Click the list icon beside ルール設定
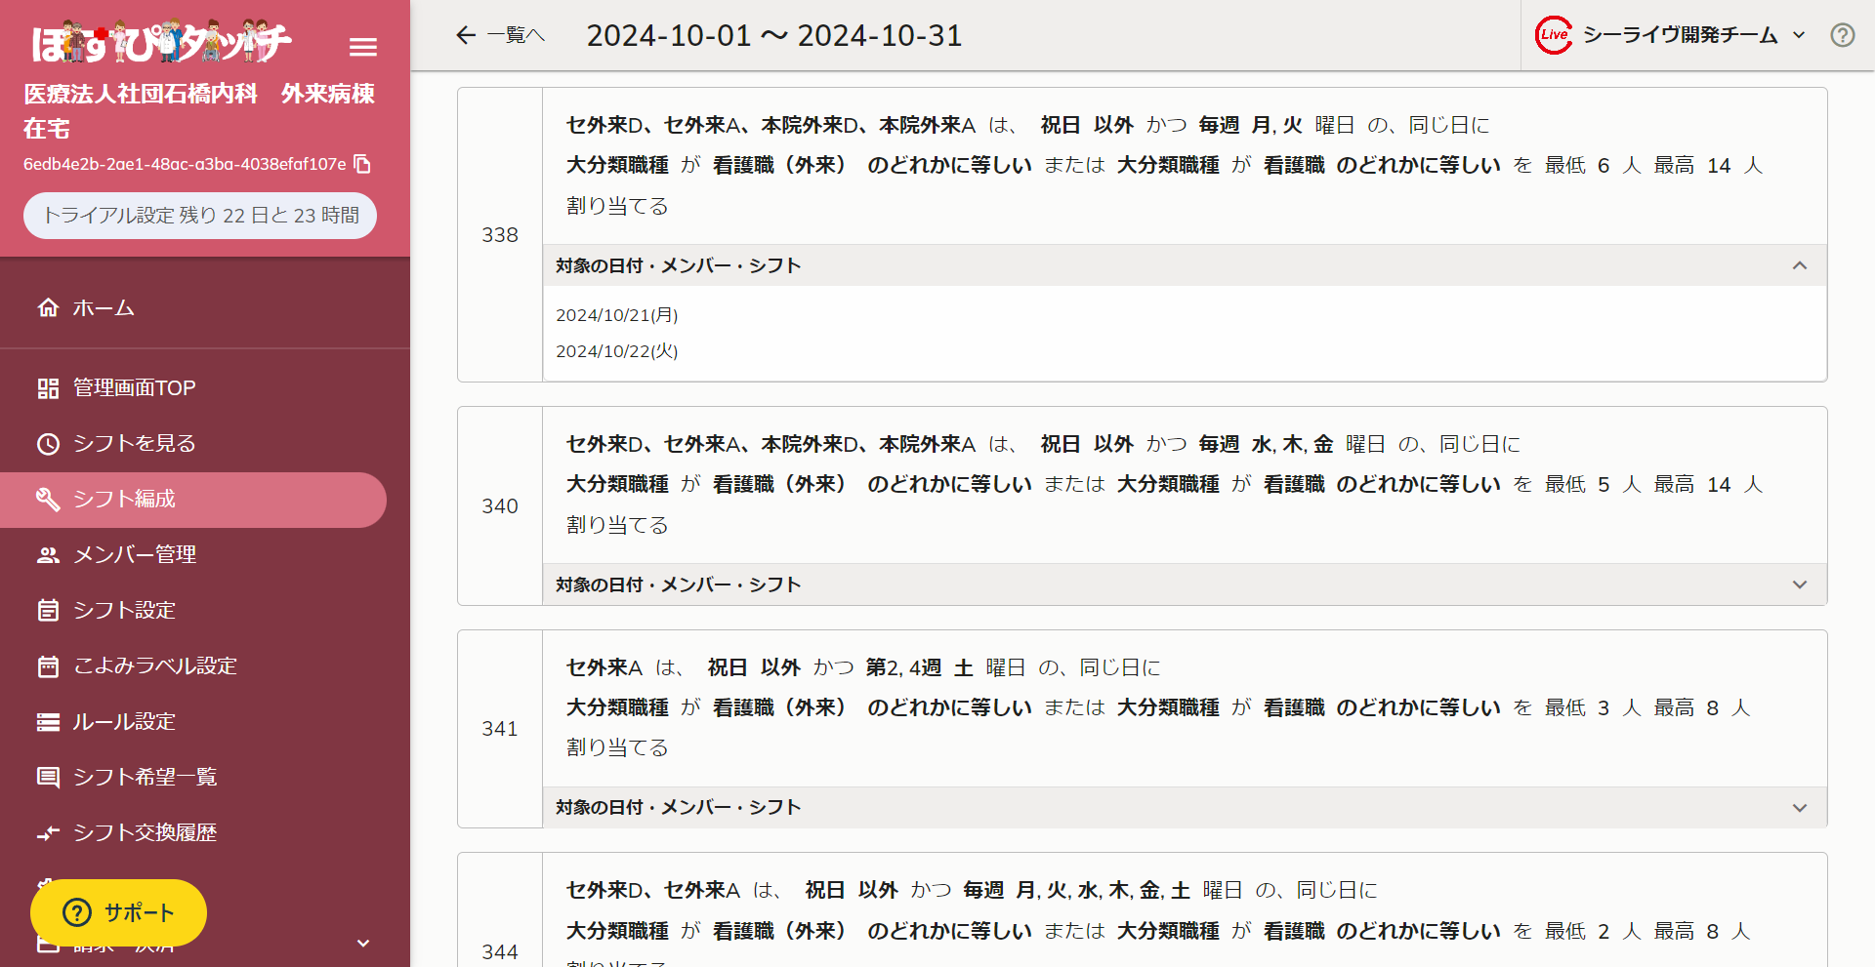This screenshot has width=1875, height=967. click(48, 722)
